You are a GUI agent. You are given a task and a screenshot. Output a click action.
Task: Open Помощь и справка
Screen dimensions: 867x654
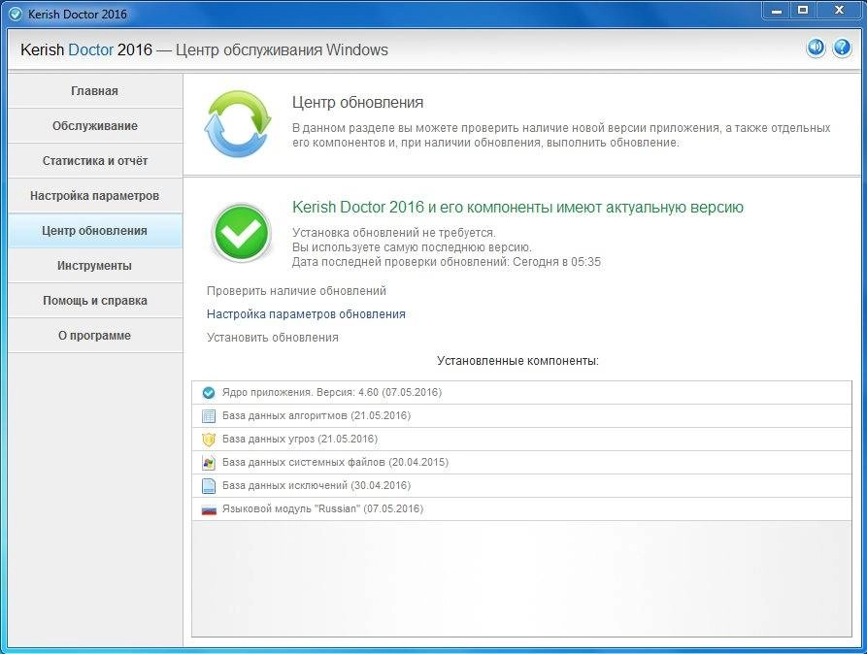[95, 300]
